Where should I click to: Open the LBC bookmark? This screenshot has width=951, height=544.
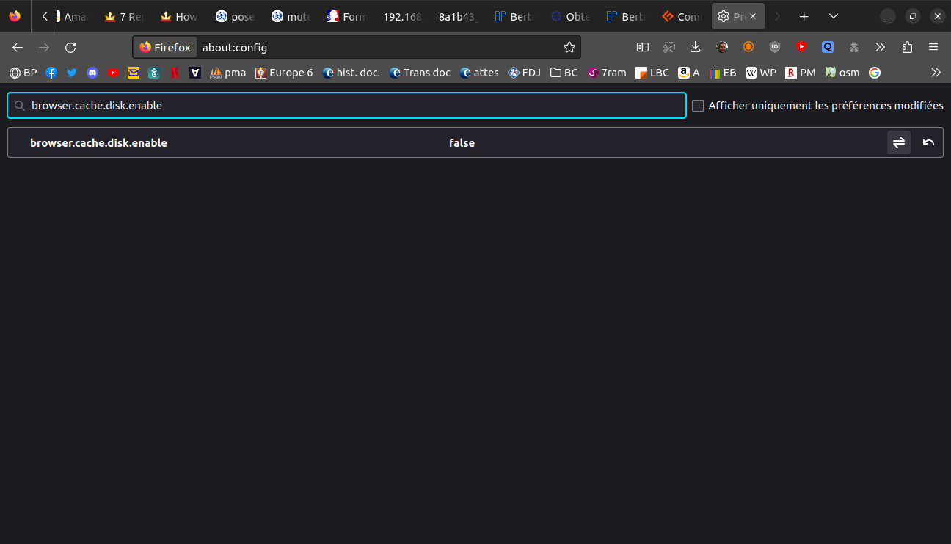[653, 73]
